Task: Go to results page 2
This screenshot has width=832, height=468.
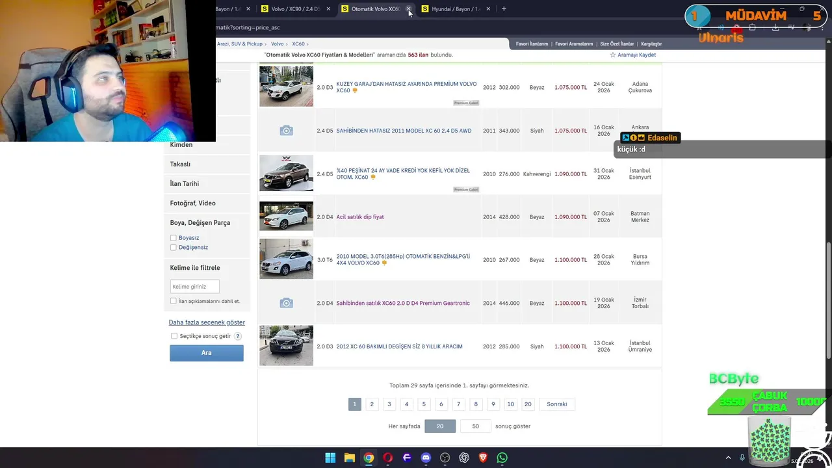Action: coord(372,404)
